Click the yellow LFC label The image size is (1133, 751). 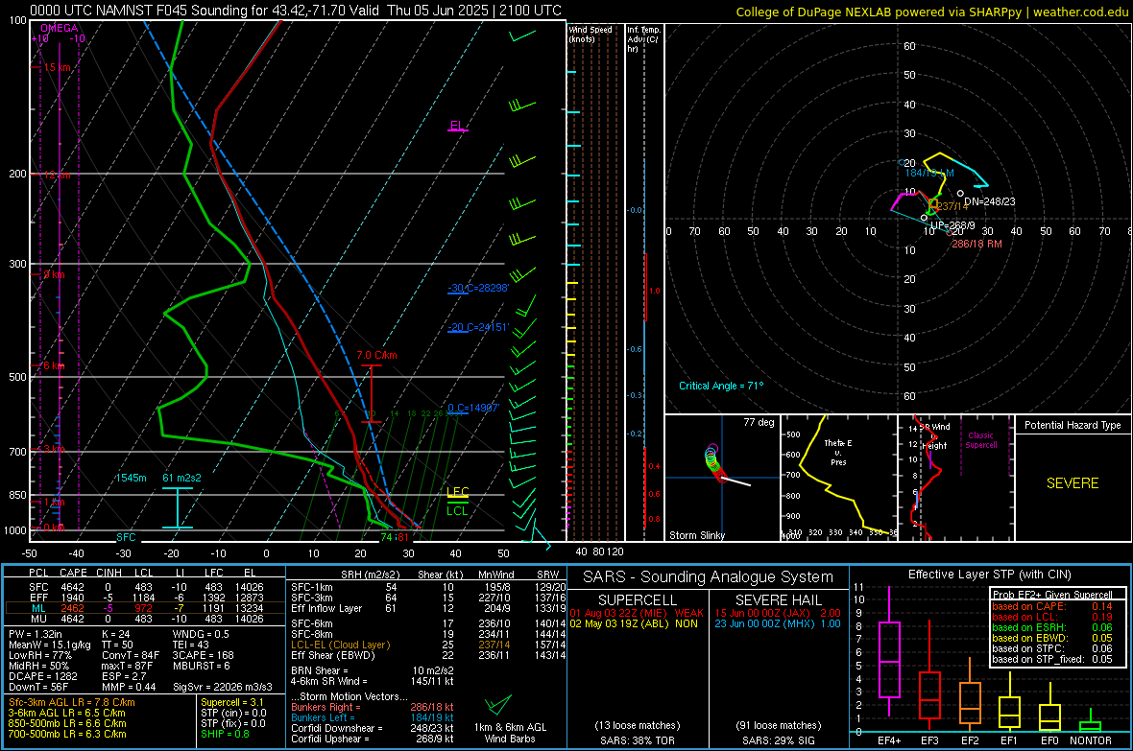coord(457,492)
